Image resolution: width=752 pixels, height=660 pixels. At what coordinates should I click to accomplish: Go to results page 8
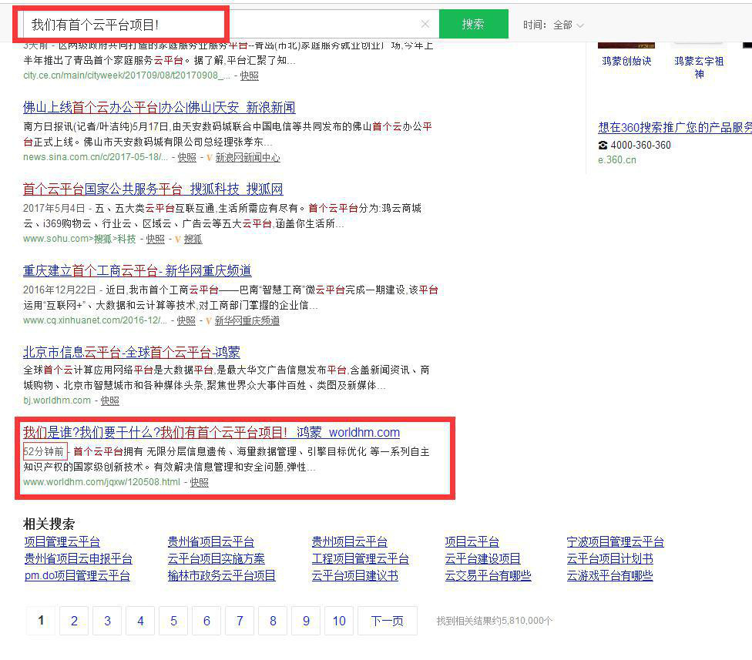pos(273,621)
